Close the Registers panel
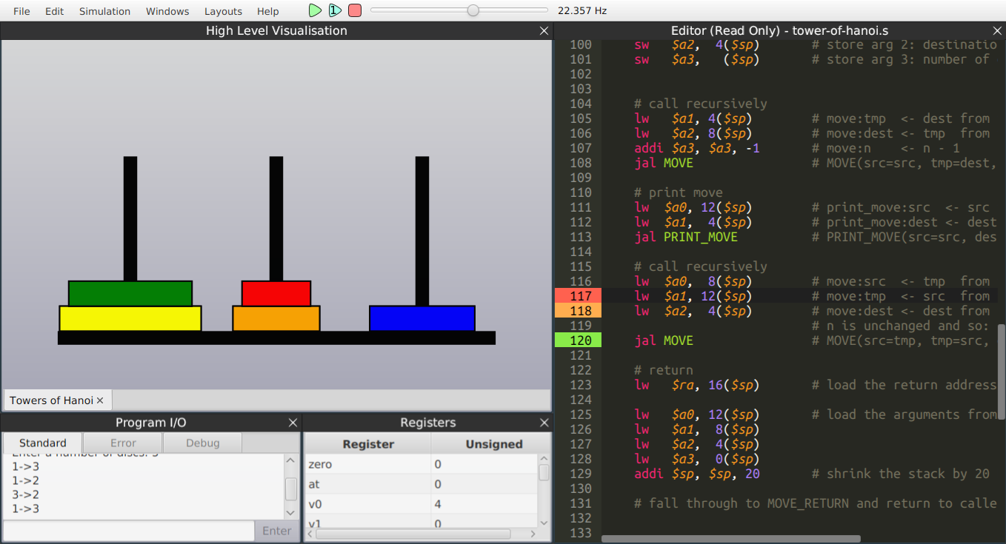This screenshot has height=544, width=1006. (x=544, y=423)
